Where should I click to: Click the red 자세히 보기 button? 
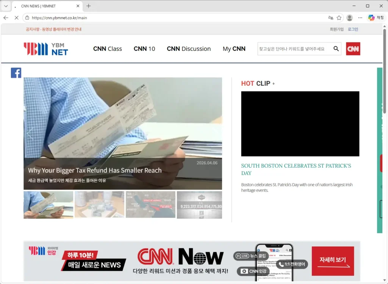click(333, 260)
